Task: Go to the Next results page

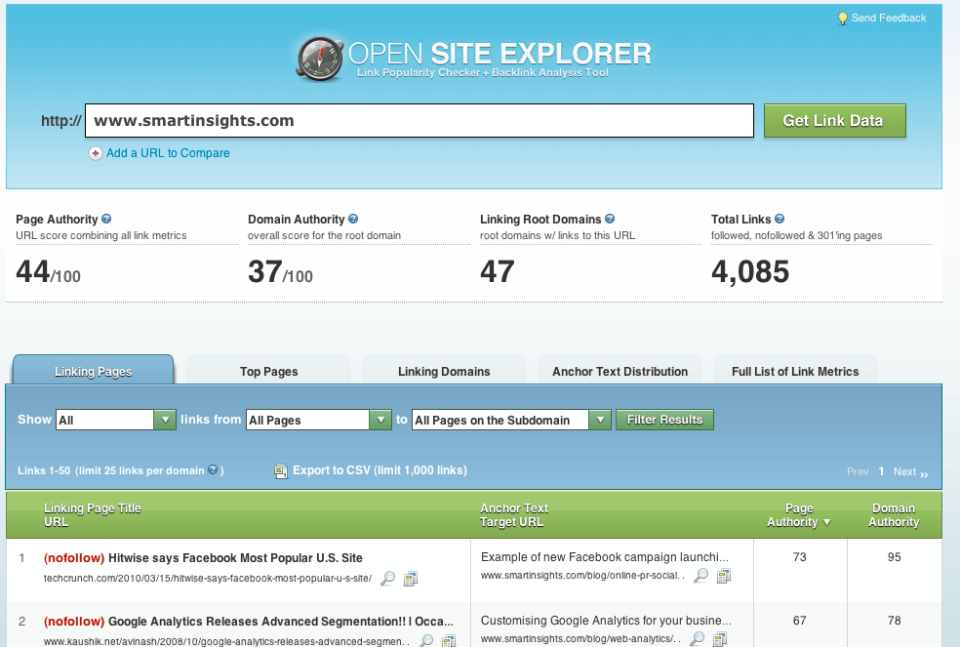Action: point(910,471)
